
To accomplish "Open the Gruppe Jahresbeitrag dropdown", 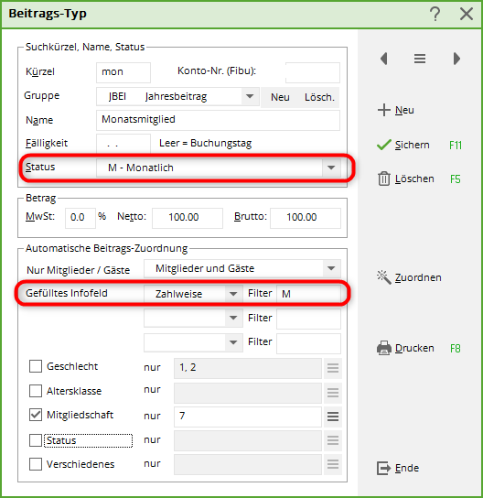I will coord(250,96).
